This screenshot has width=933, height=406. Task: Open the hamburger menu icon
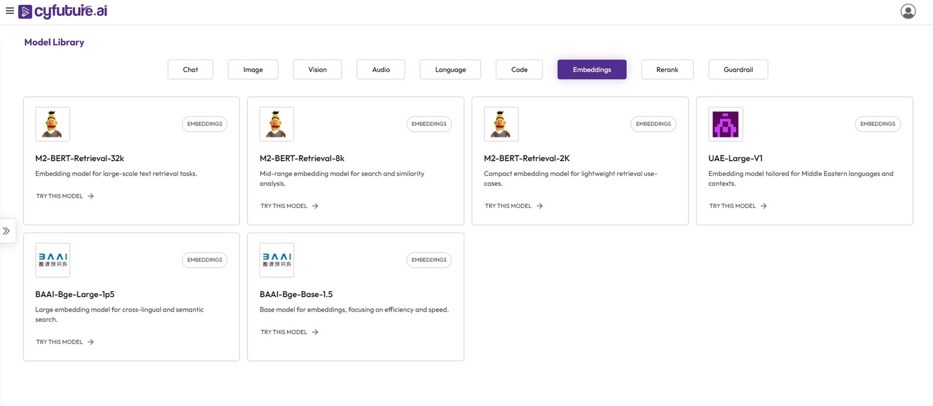click(10, 11)
